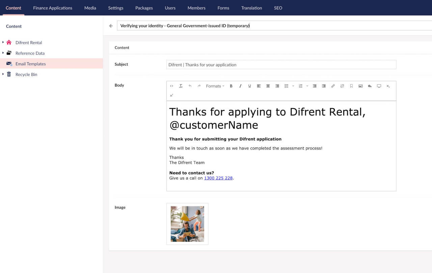The width and height of the screenshot is (432, 273).
Task: Toggle bold formatting
Action: coord(231,86)
